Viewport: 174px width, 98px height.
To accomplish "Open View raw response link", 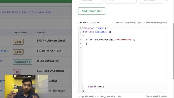I will tap(124, 23).
